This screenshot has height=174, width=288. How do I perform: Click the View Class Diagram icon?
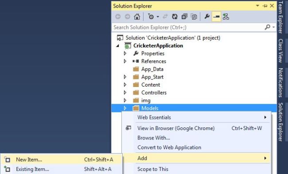[x=226, y=16]
